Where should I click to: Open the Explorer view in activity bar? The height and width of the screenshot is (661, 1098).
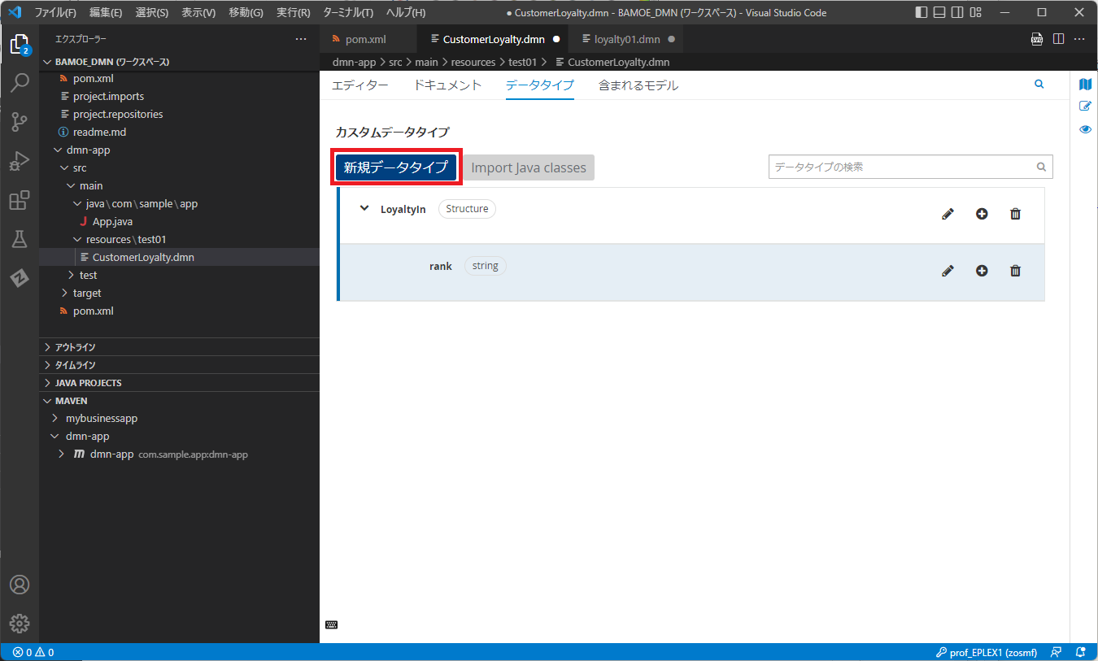coord(20,44)
